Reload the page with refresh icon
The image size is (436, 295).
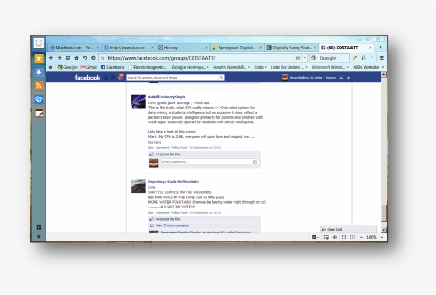[68, 58]
